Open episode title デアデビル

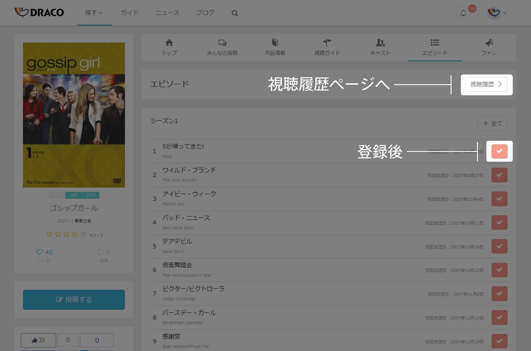[177, 241]
